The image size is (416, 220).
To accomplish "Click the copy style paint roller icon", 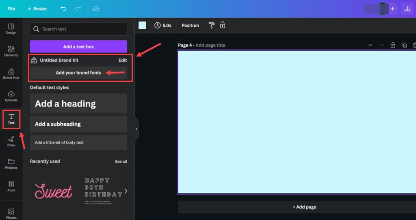I will coord(211,25).
